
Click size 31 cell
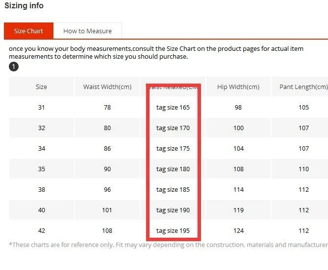click(x=41, y=108)
